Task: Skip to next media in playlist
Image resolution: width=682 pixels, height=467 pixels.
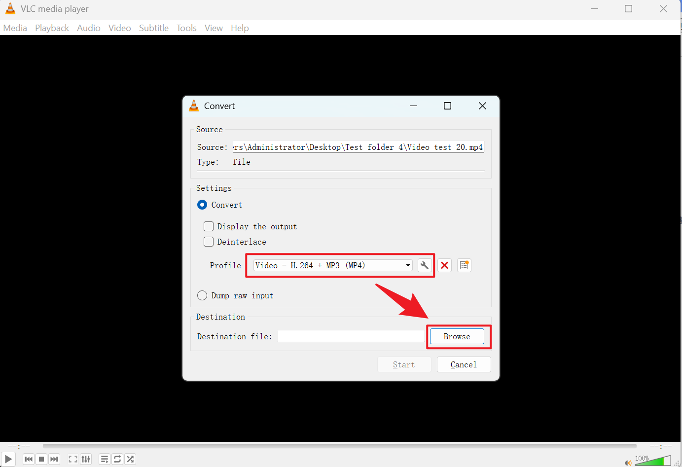Action: coord(54,459)
